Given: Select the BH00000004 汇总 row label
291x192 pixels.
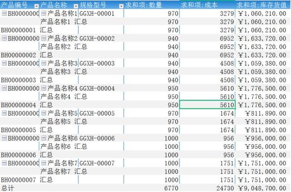Looking at the screenshot, I should pyautogui.click(x=27, y=105).
